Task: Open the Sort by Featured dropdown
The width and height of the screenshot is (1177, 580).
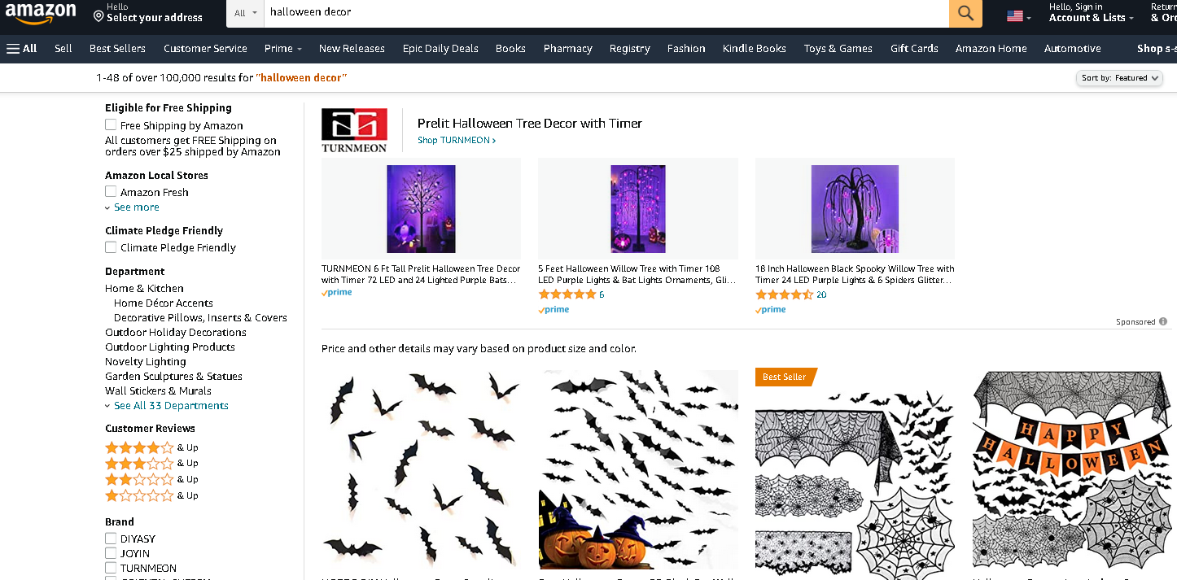Action: pyautogui.click(x=1119, y=78)
